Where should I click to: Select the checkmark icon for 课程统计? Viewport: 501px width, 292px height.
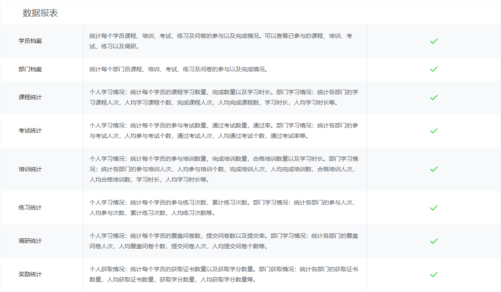pyautogui.click(x=433, y=97)
